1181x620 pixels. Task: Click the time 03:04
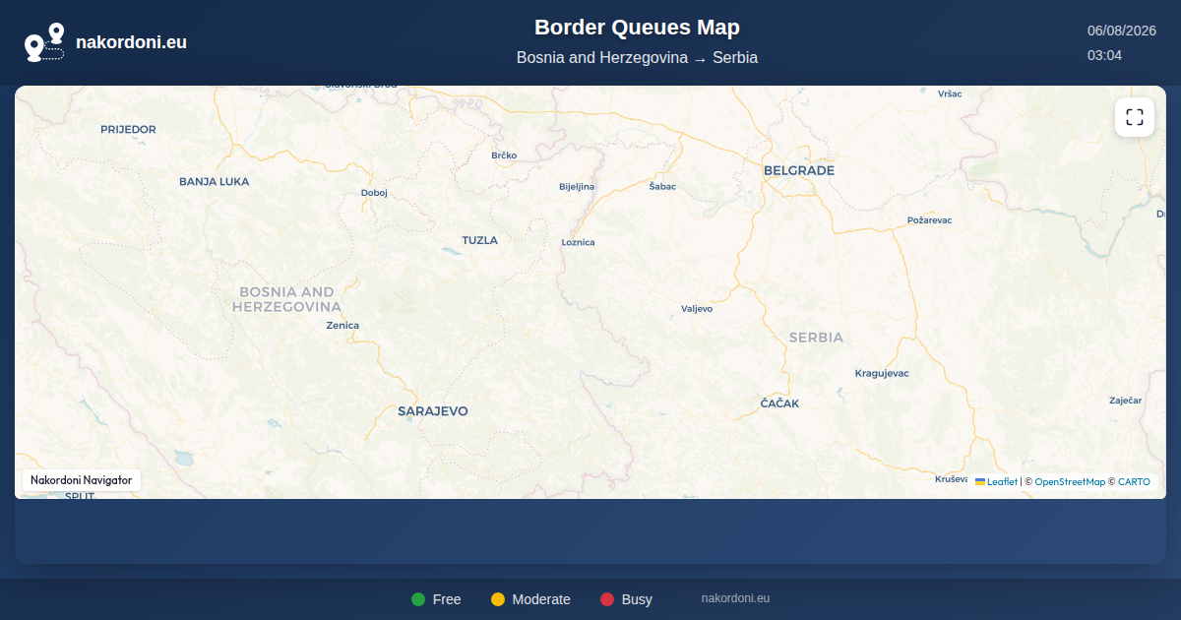click(1104, 55)
